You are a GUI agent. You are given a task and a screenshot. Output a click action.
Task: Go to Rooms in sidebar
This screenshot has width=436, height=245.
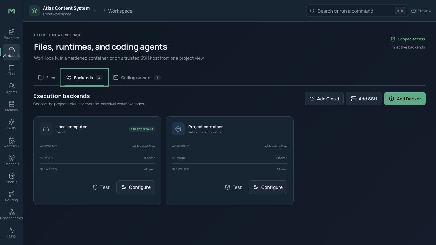pos(11,88)
